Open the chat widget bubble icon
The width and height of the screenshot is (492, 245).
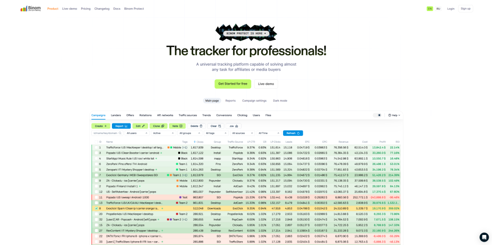(484, 237)
